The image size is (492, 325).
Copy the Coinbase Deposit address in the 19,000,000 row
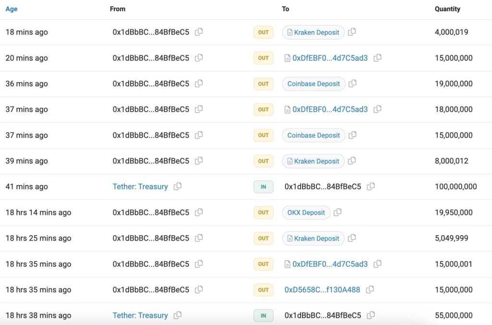[x=352, y=84]
